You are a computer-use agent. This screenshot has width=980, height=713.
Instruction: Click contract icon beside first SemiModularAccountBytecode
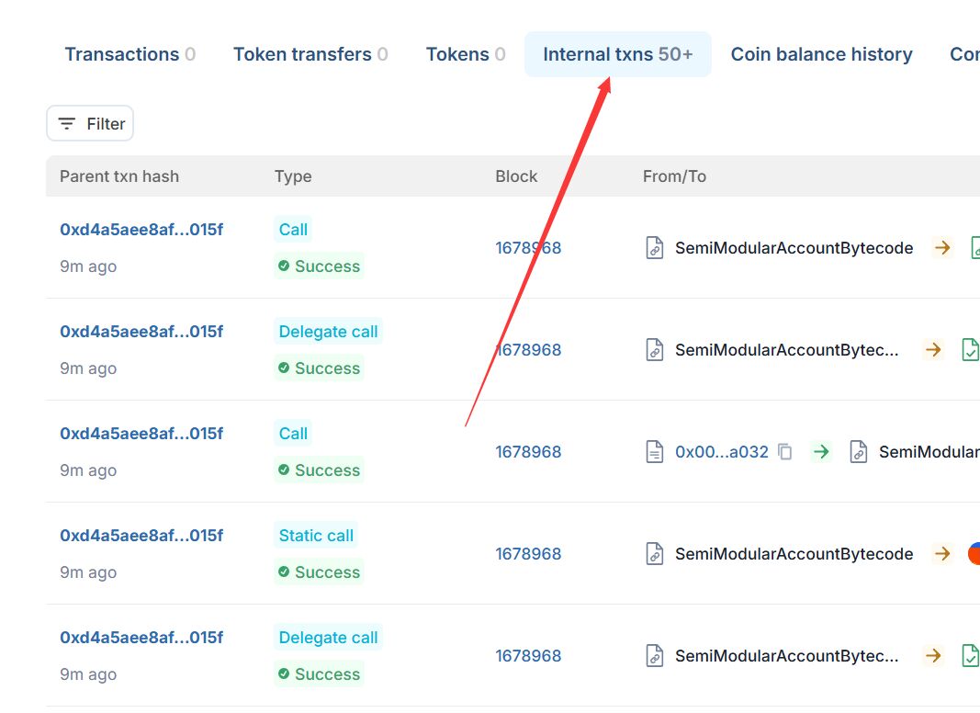coord(654,248)
